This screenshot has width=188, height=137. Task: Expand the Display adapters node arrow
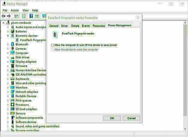pyautogui.click(x=8, y=62)
